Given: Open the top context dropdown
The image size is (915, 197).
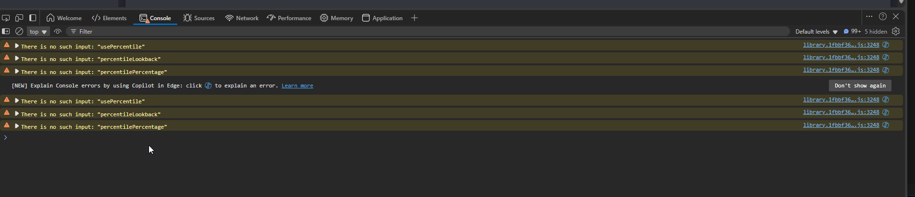Looking at the screenshot, I should click(38, 32).
